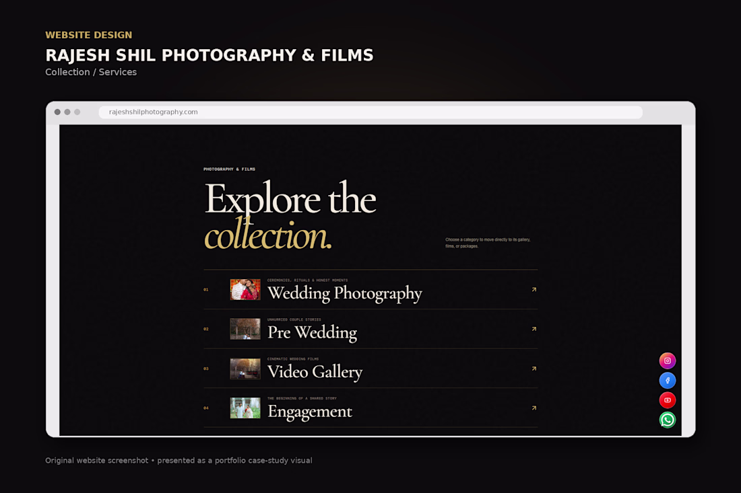
Task: Click the "01" row number
Action: click(x=206, y=290)
